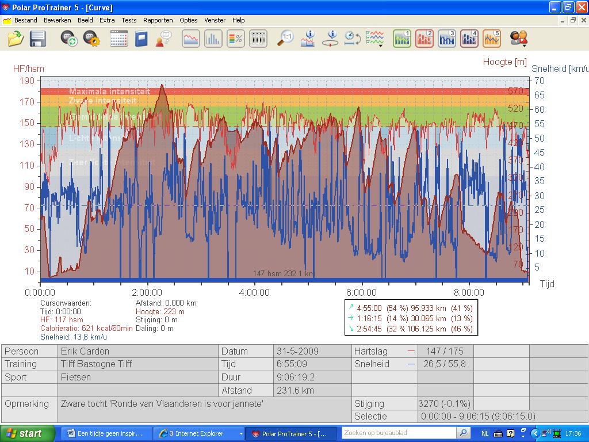589x442 pixels.
Task: Open the Tests menu
Action: coord(129,20)
